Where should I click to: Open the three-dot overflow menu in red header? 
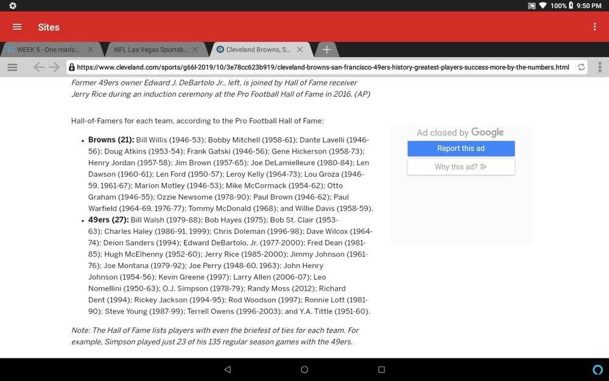(x=594, y=27)
